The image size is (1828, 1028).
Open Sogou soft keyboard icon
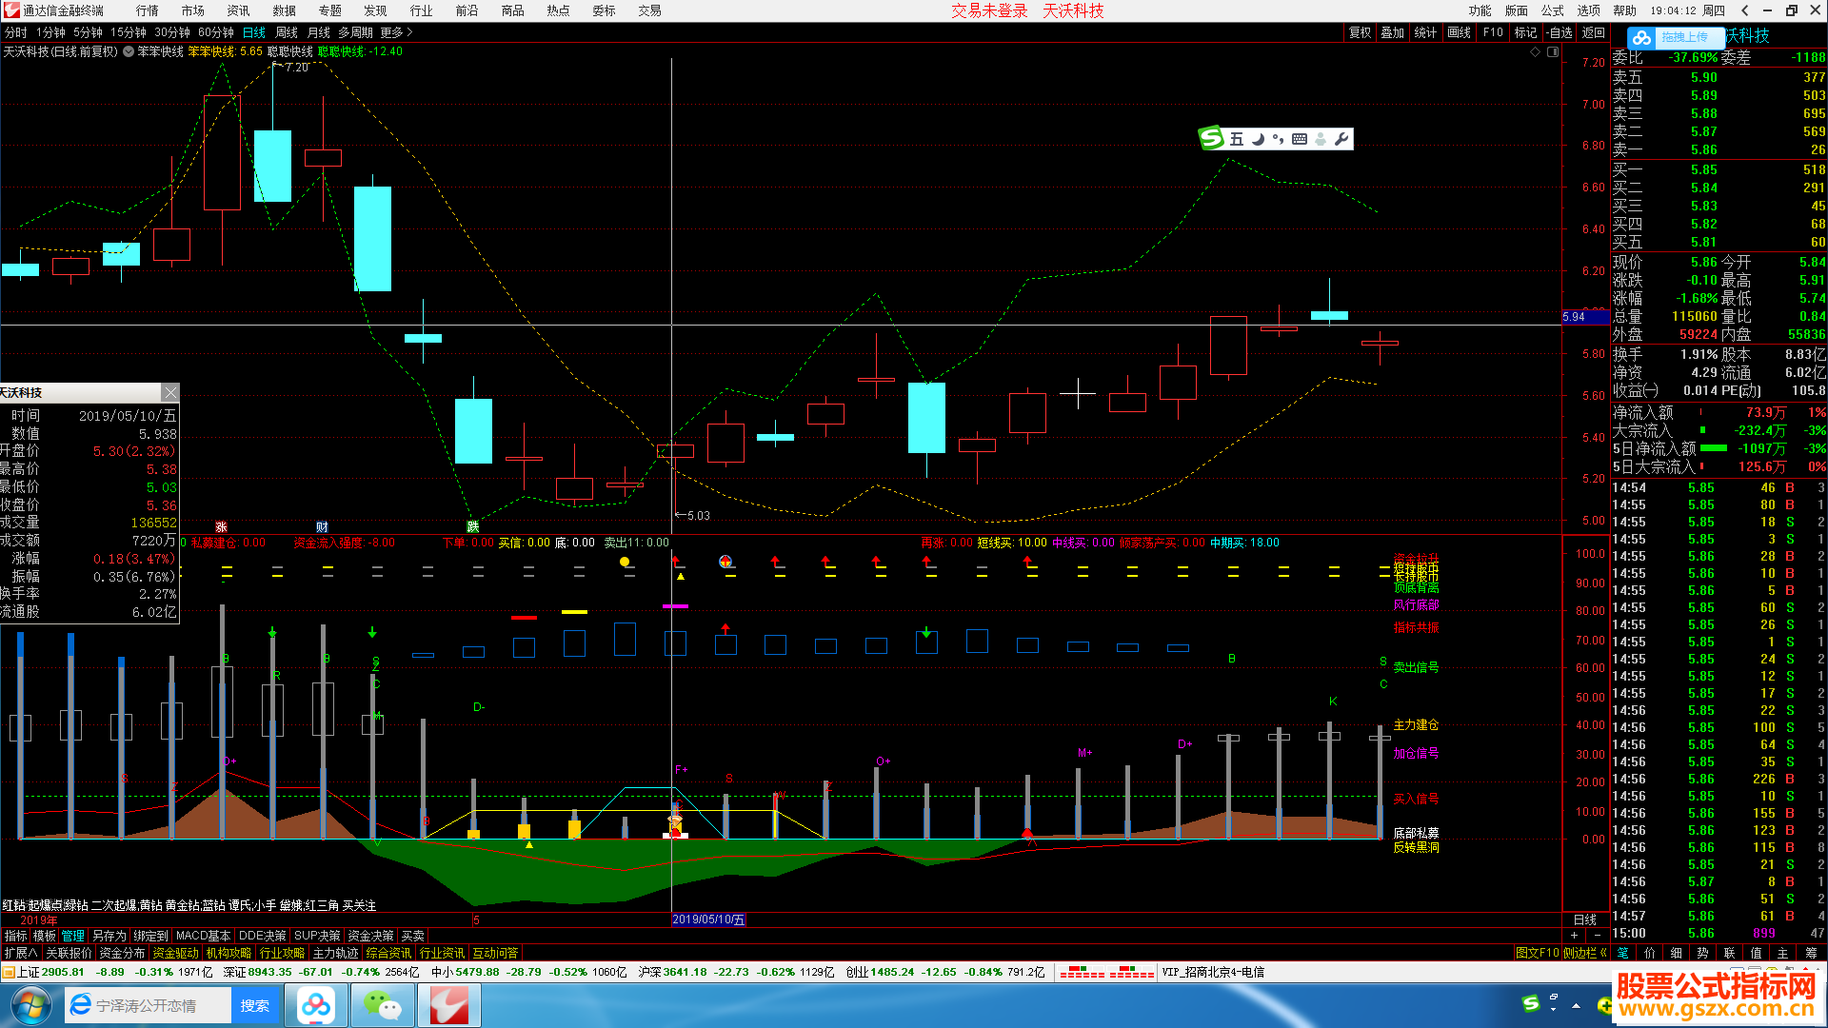(1299, 139)
